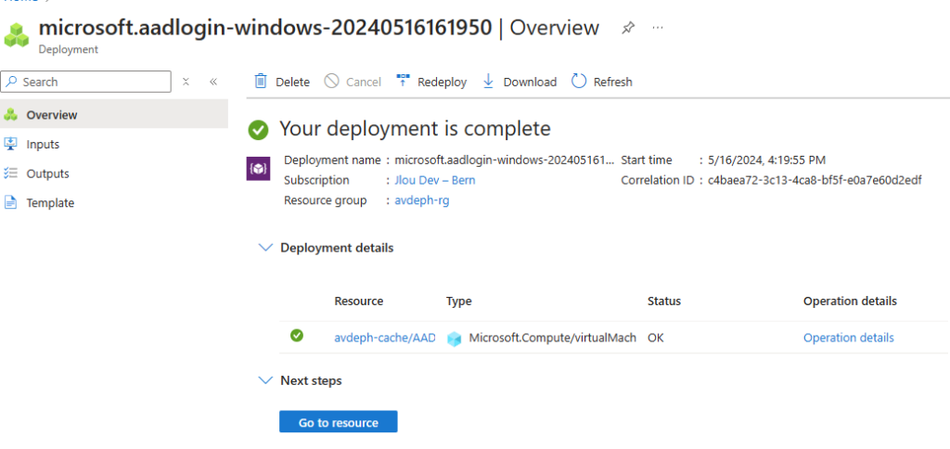
Task: Click the Microsoft.Compute/virtualMach type text
Action: (x=553, y=338)
